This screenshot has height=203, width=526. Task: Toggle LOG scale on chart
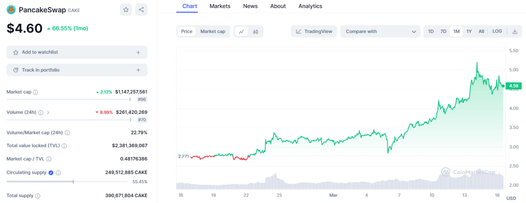tap(497, 31)
